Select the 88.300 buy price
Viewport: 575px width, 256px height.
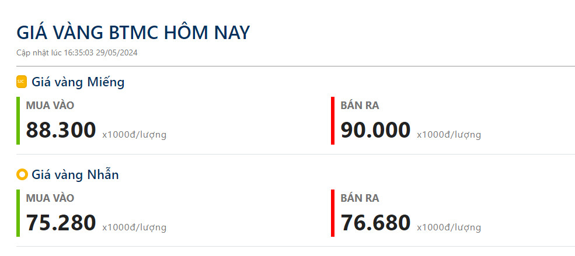tap(61, 130)
